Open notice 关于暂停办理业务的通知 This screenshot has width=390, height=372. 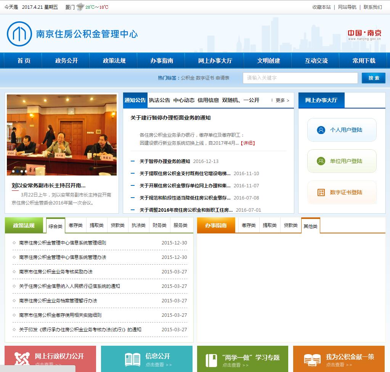[165, 161]
